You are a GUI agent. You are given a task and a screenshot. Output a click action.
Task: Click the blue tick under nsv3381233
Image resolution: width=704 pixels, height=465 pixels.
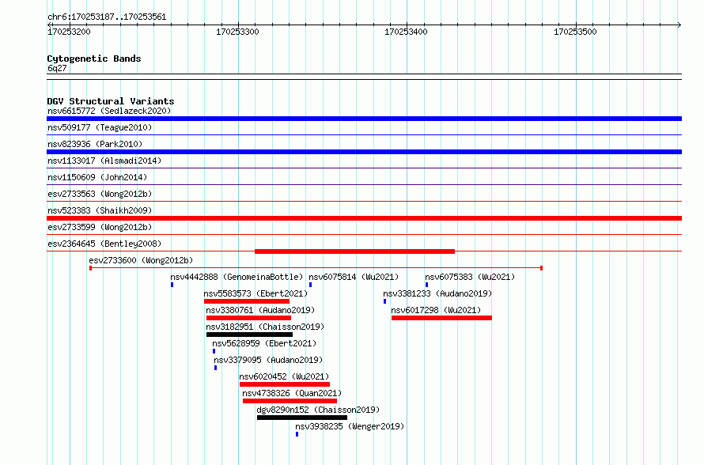[384, 301]
